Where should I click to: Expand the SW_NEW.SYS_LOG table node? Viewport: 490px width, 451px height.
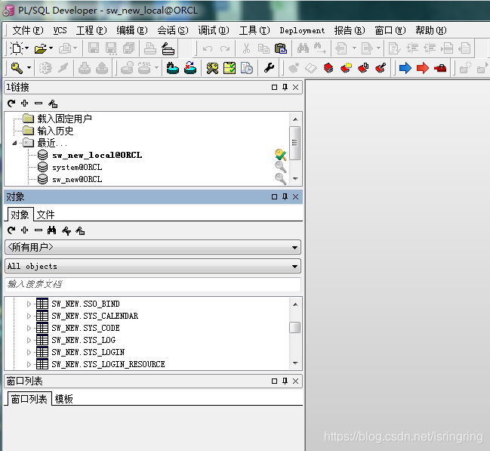click(29, 340)
